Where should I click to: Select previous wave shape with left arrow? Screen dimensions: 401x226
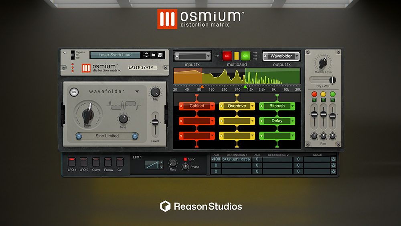[x=79, y=136]
